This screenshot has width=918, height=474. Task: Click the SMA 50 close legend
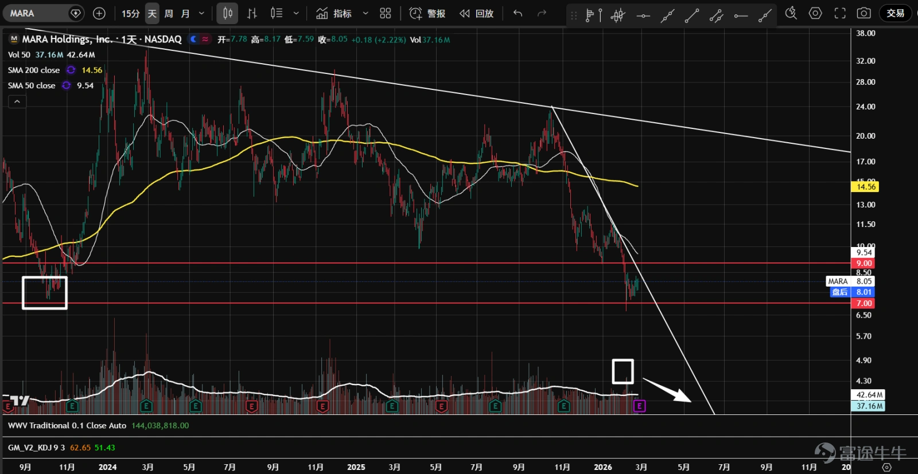click(x=32, y=86)
